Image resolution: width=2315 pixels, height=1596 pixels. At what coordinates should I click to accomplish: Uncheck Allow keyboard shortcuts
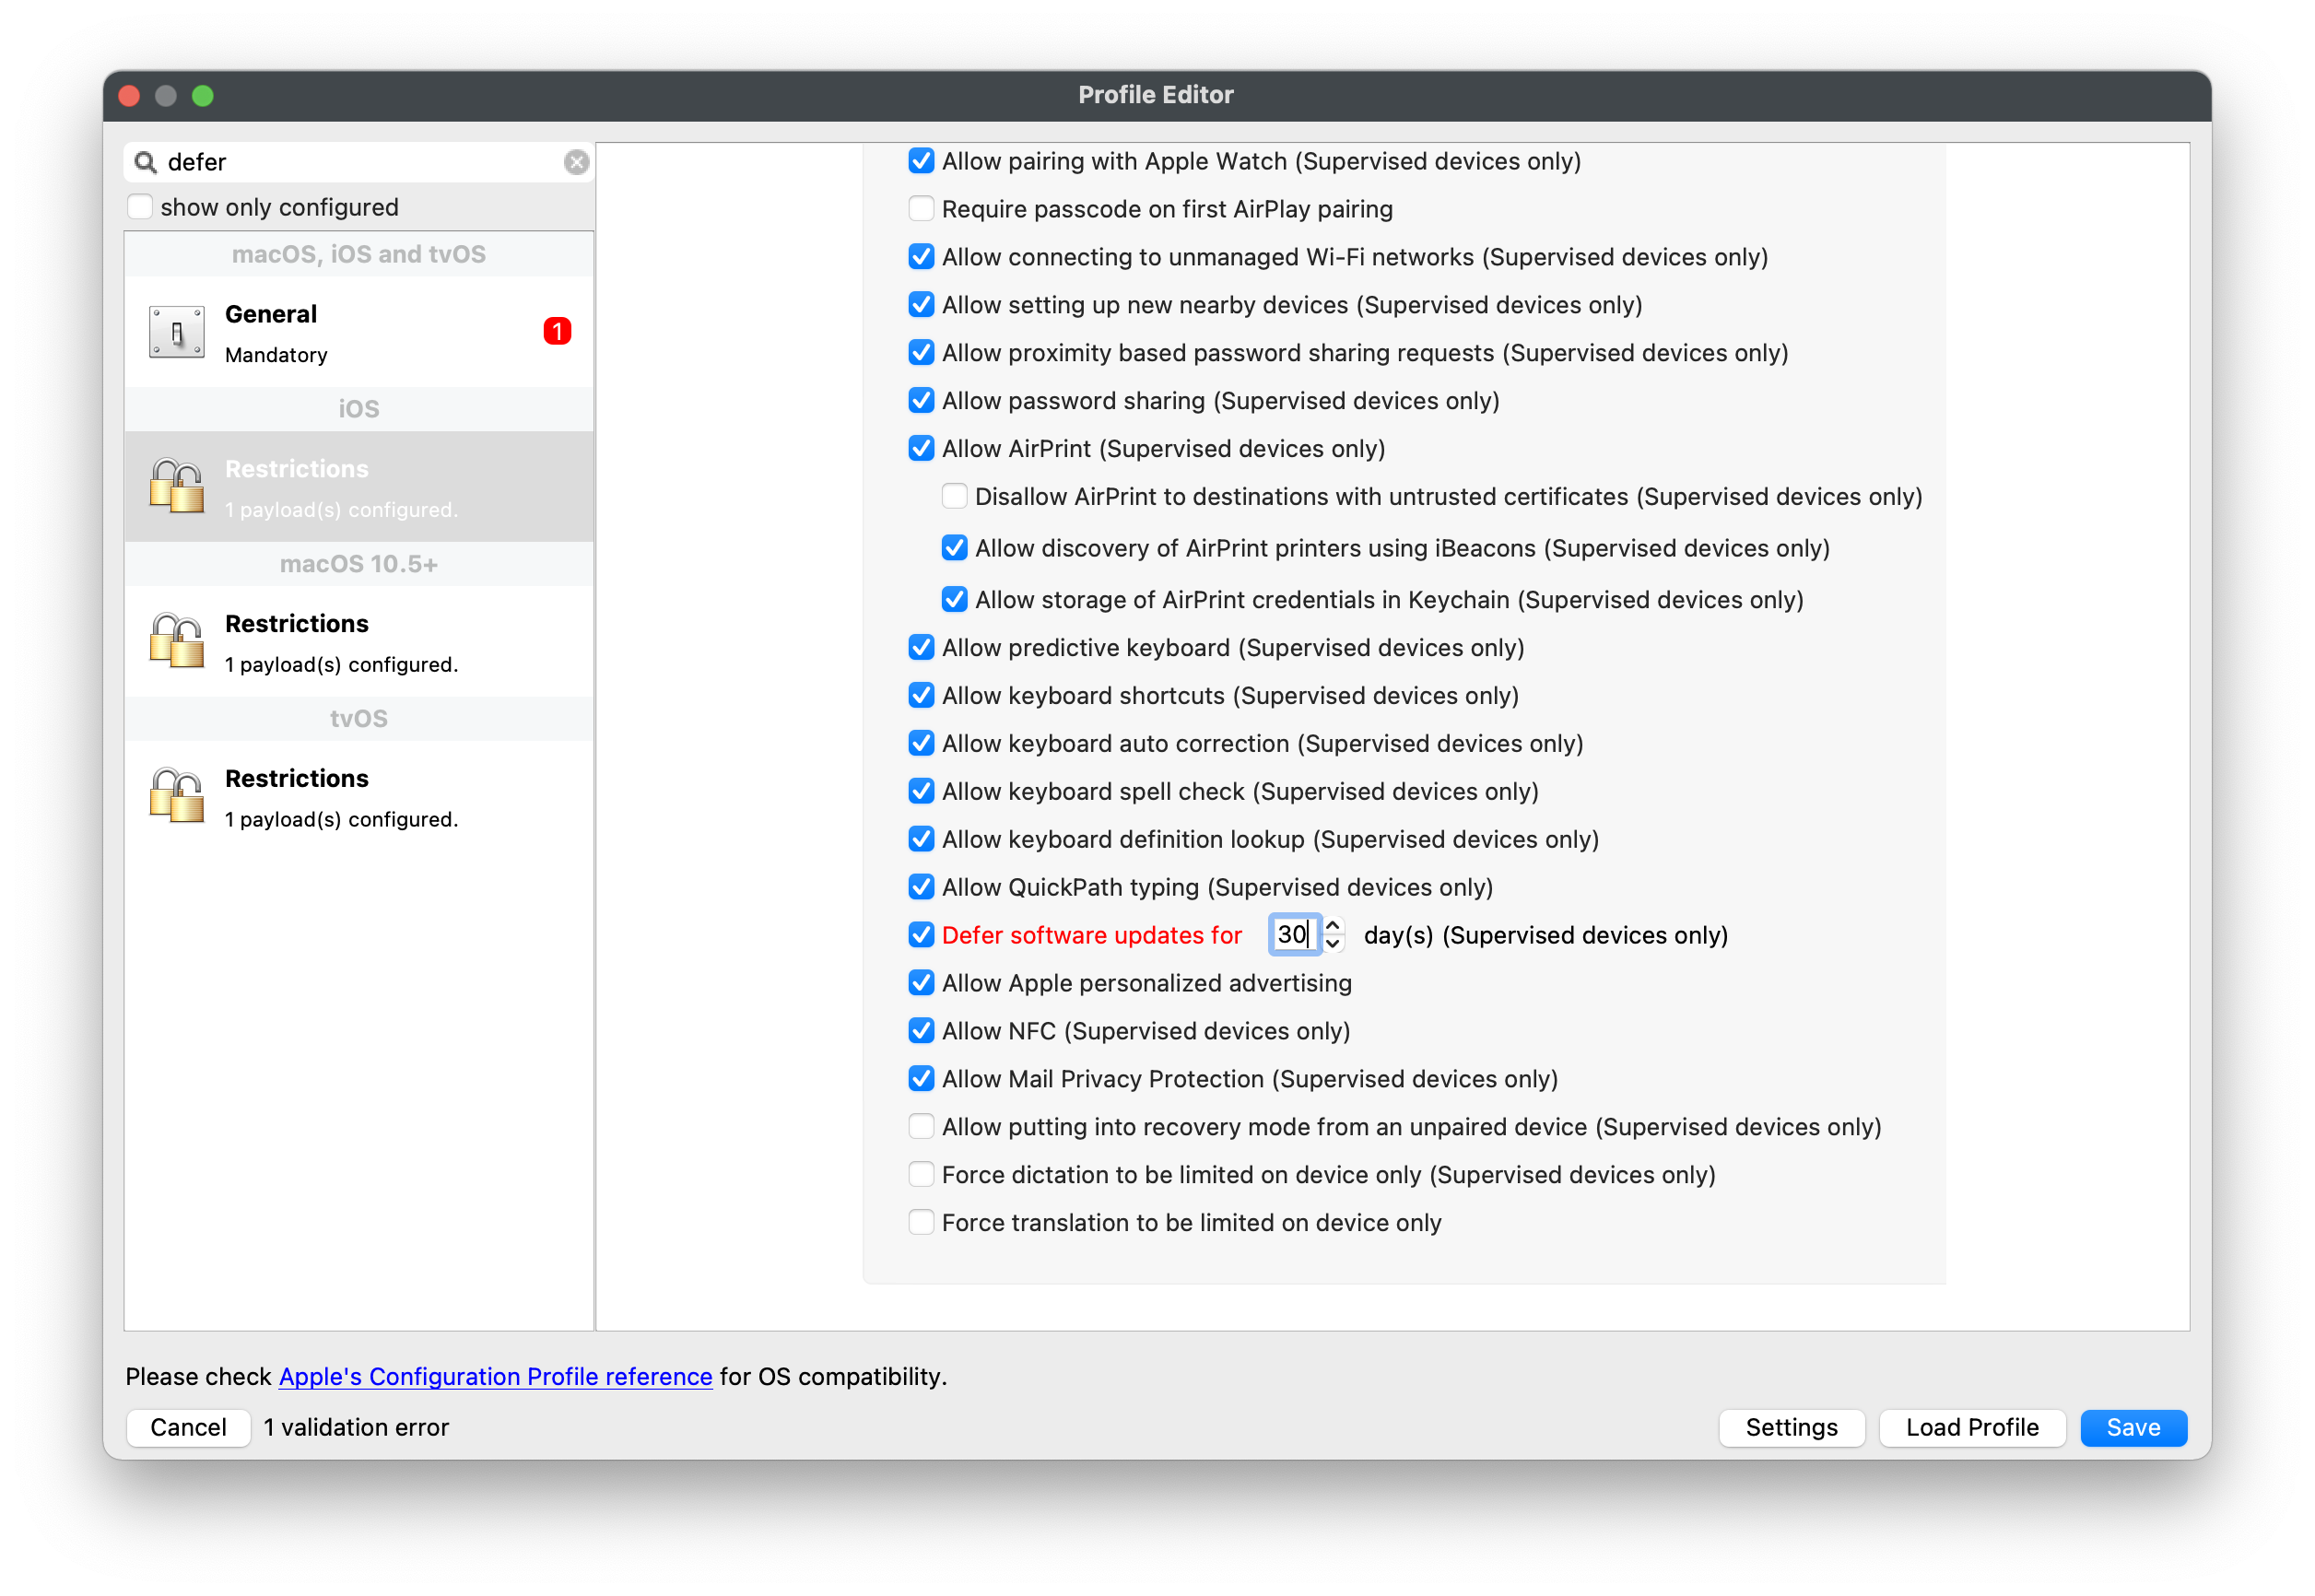921,696
